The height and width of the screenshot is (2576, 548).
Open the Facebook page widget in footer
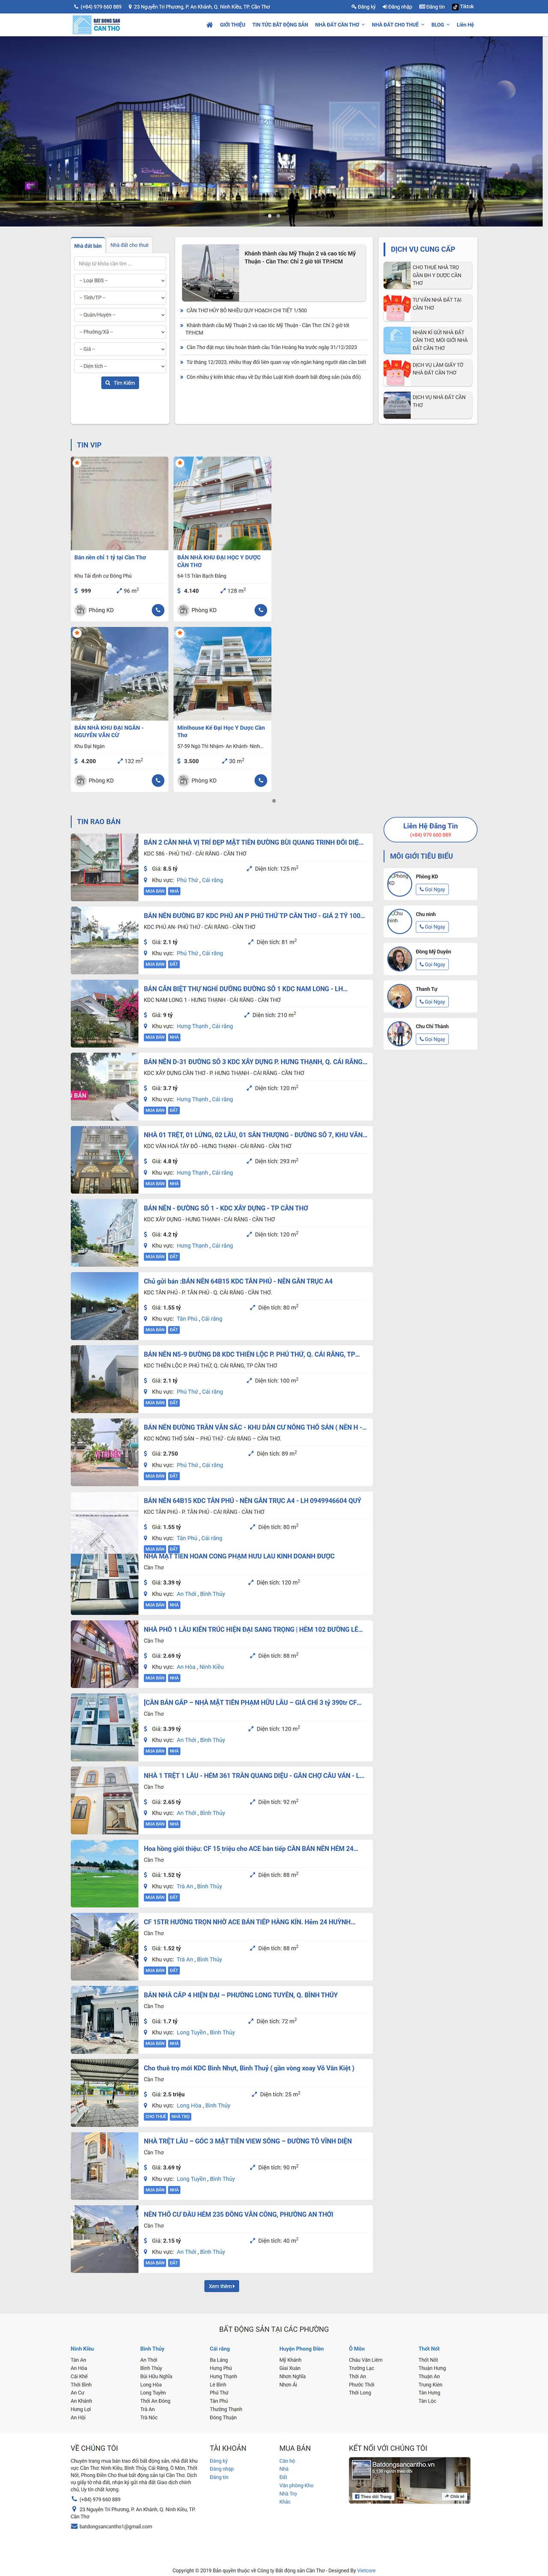[409, 2479]
